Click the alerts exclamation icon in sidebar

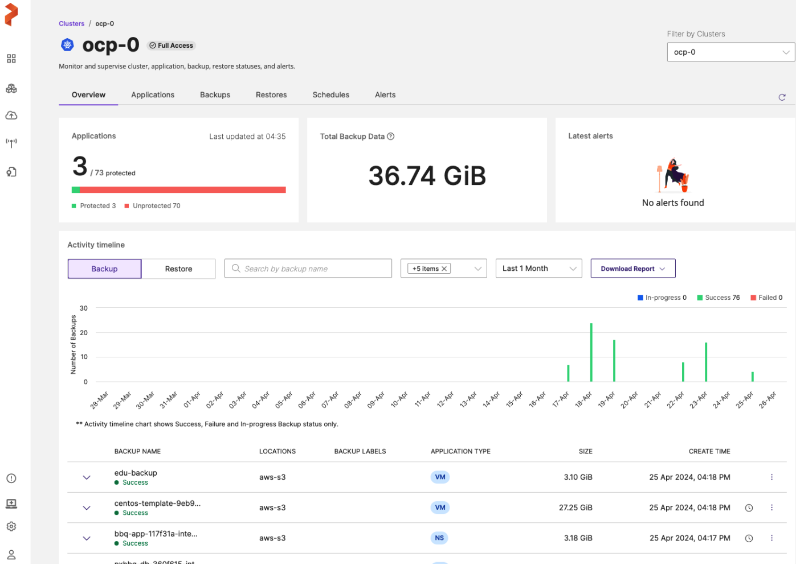point(11,478)
